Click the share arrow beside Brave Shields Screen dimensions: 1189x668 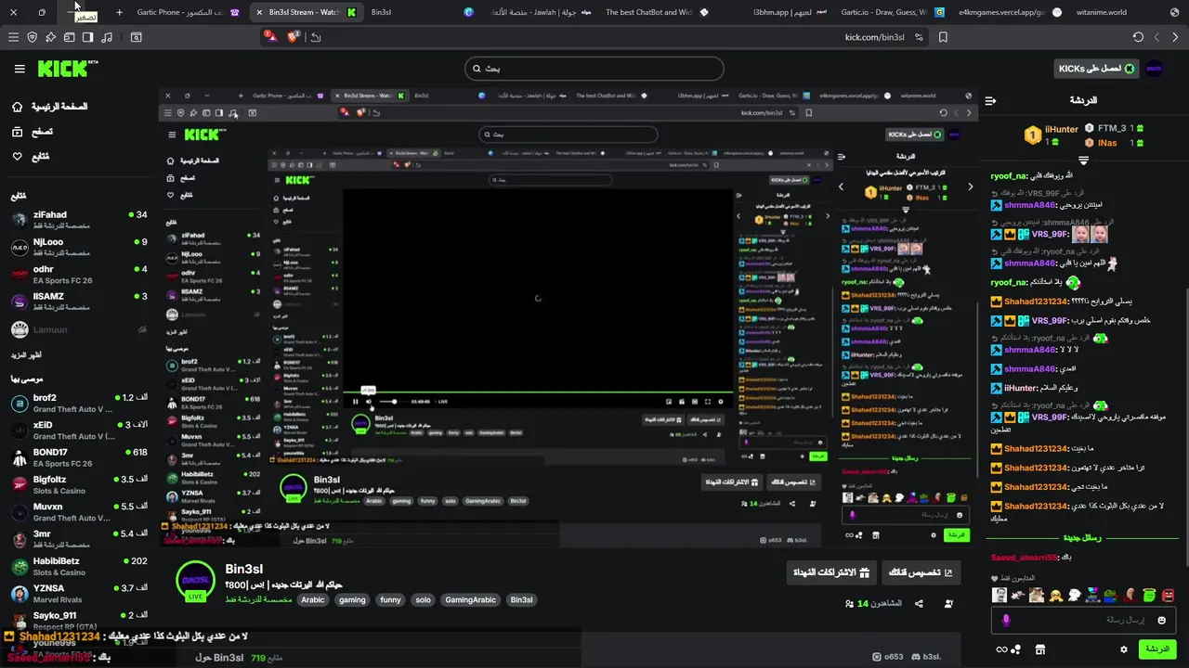point(316,37)
